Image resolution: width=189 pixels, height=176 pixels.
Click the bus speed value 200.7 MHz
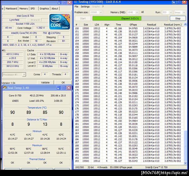(13, 62)
